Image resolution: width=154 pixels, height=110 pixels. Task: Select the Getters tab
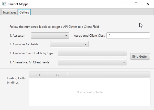pyautogui.click(x=24, y=12)
